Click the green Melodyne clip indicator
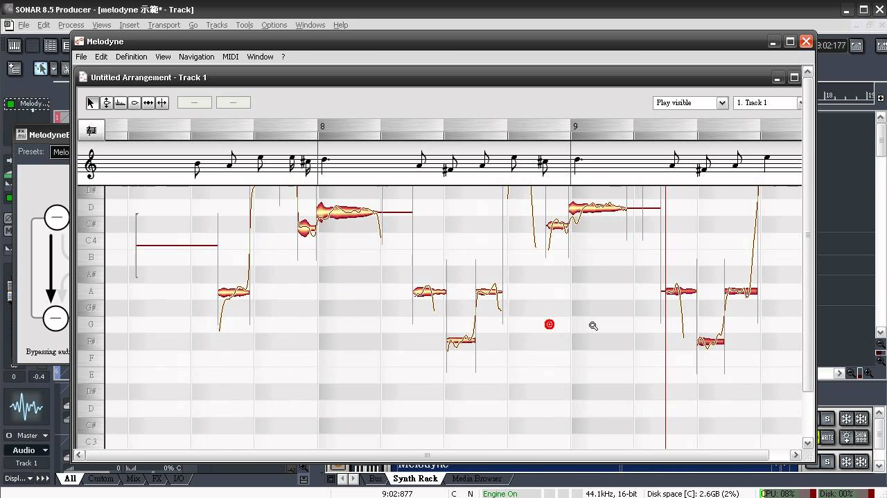 (11, 104)
